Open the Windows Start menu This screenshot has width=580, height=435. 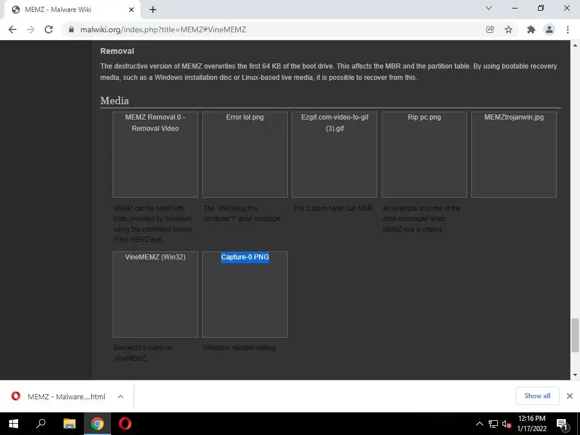pyautogui.click(x=14, y=424)
